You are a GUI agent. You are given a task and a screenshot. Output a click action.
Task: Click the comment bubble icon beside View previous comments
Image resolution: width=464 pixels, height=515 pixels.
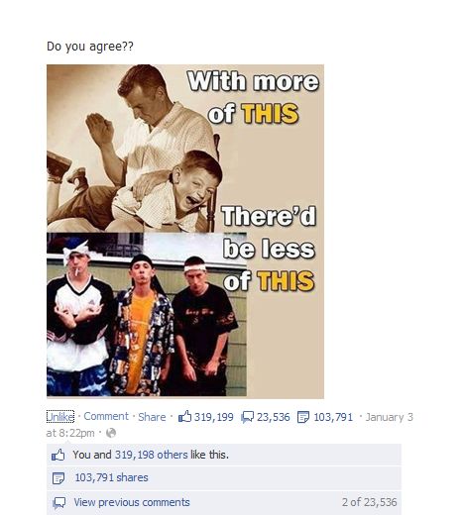58,503
